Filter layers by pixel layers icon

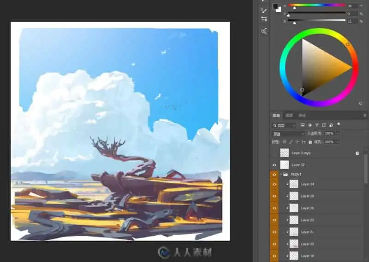pos(303,125)
